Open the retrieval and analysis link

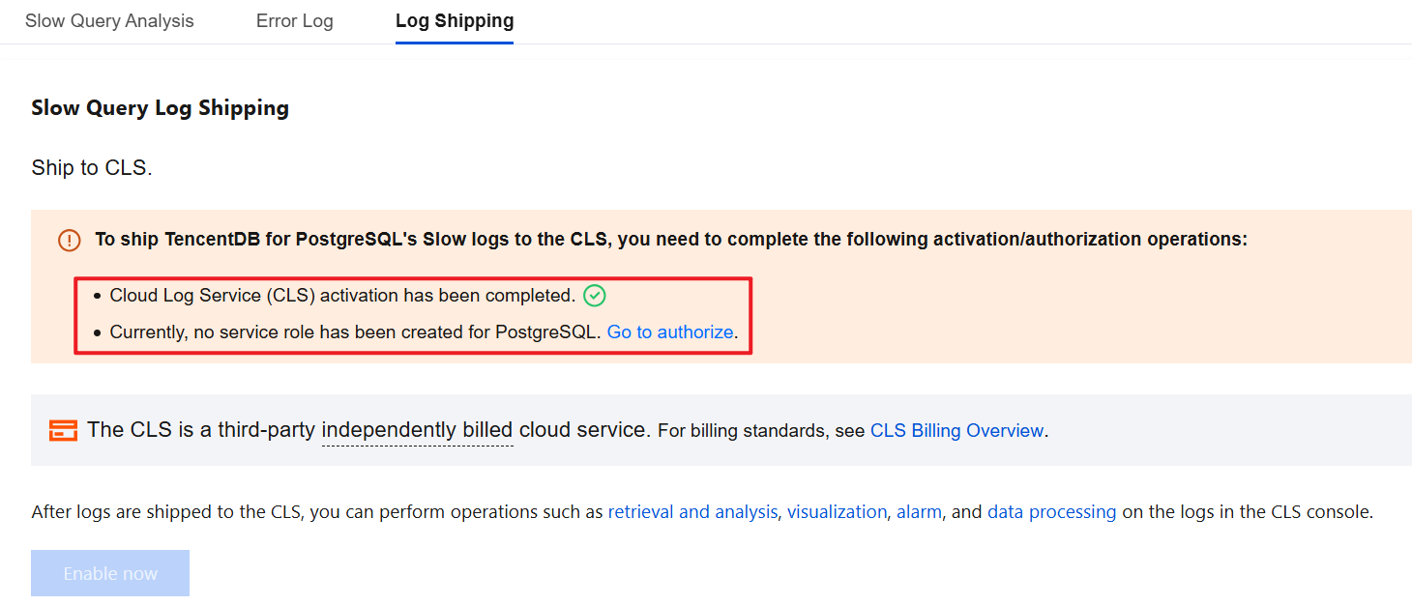tap(692, 512)
